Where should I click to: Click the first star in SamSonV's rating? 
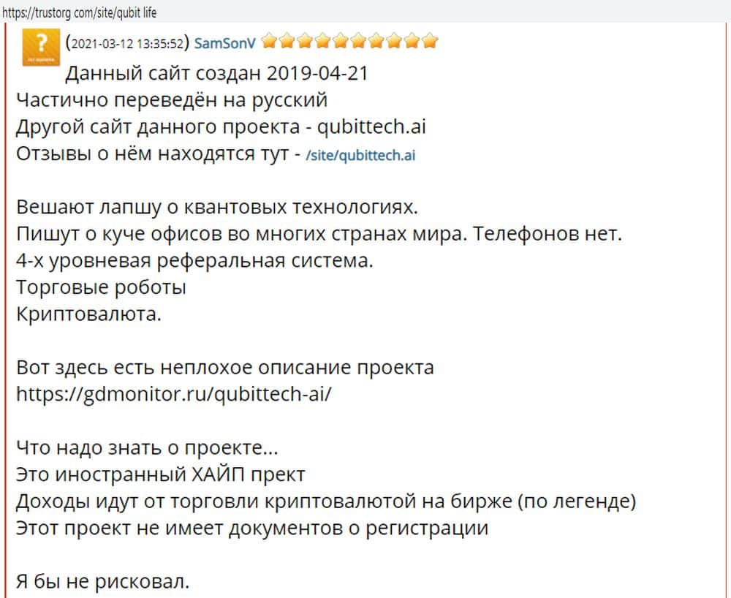click(269, 42)
